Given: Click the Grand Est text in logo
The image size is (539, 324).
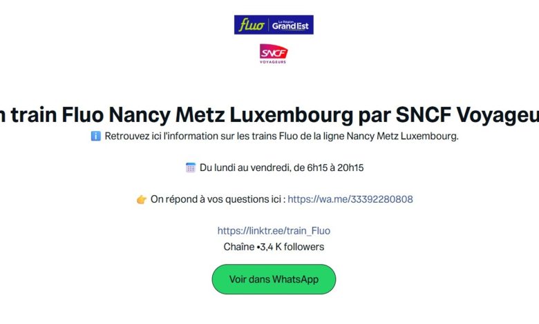Looking at the screenshot, I should [x=290, y=26].
